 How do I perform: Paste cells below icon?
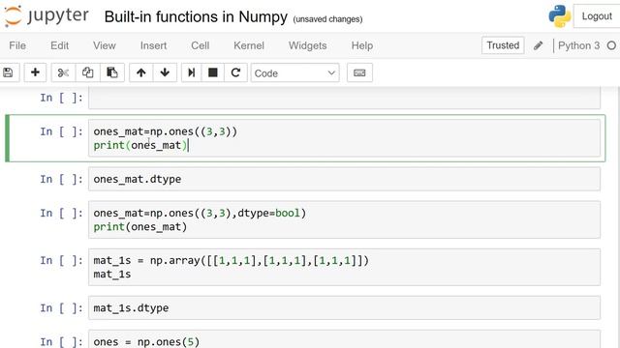click(112, 72)
